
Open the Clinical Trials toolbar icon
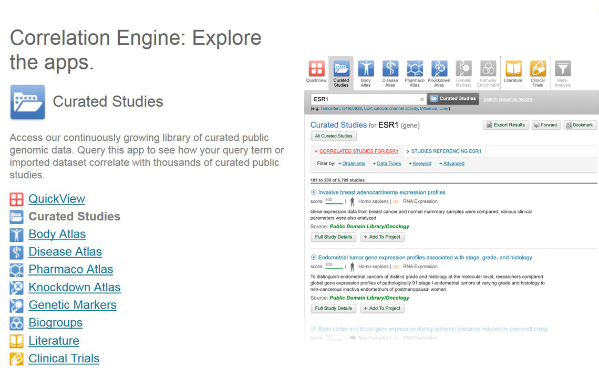coord(538,69)
